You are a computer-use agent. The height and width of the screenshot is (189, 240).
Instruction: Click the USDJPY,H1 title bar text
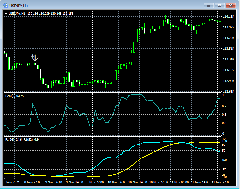pyautogui.click(x=18, y=6)
